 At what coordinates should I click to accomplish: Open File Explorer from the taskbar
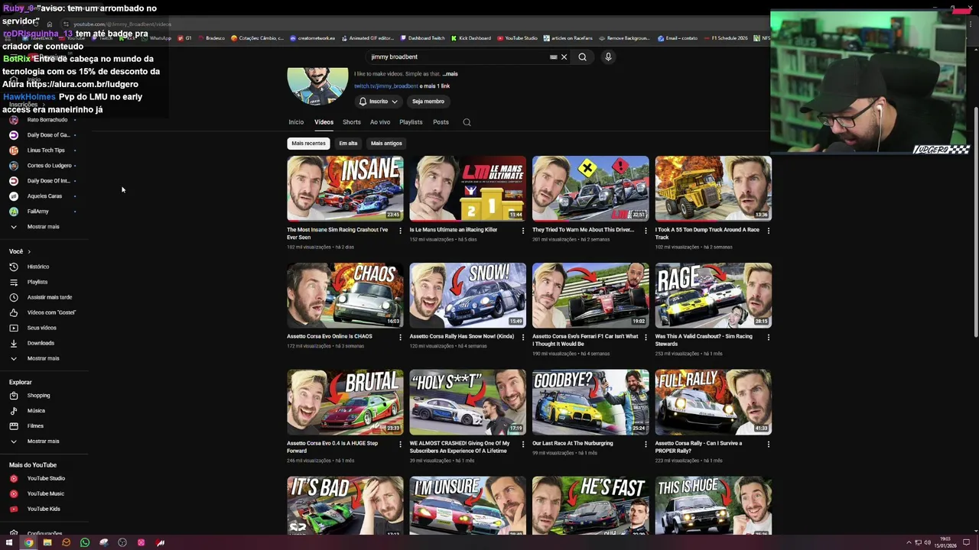pyautogui.click(x=47, y=543)
